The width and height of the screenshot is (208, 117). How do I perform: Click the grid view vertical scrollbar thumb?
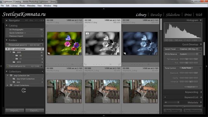(161, 24)
